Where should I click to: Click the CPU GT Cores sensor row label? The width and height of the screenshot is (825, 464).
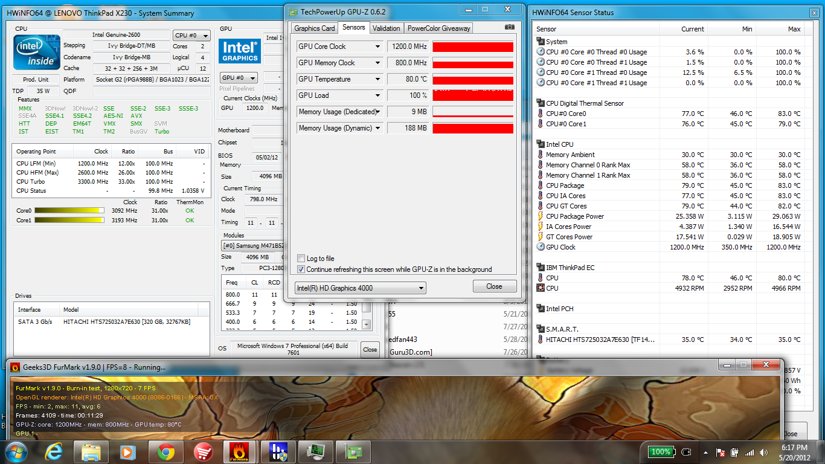click(x=566, y=206)
